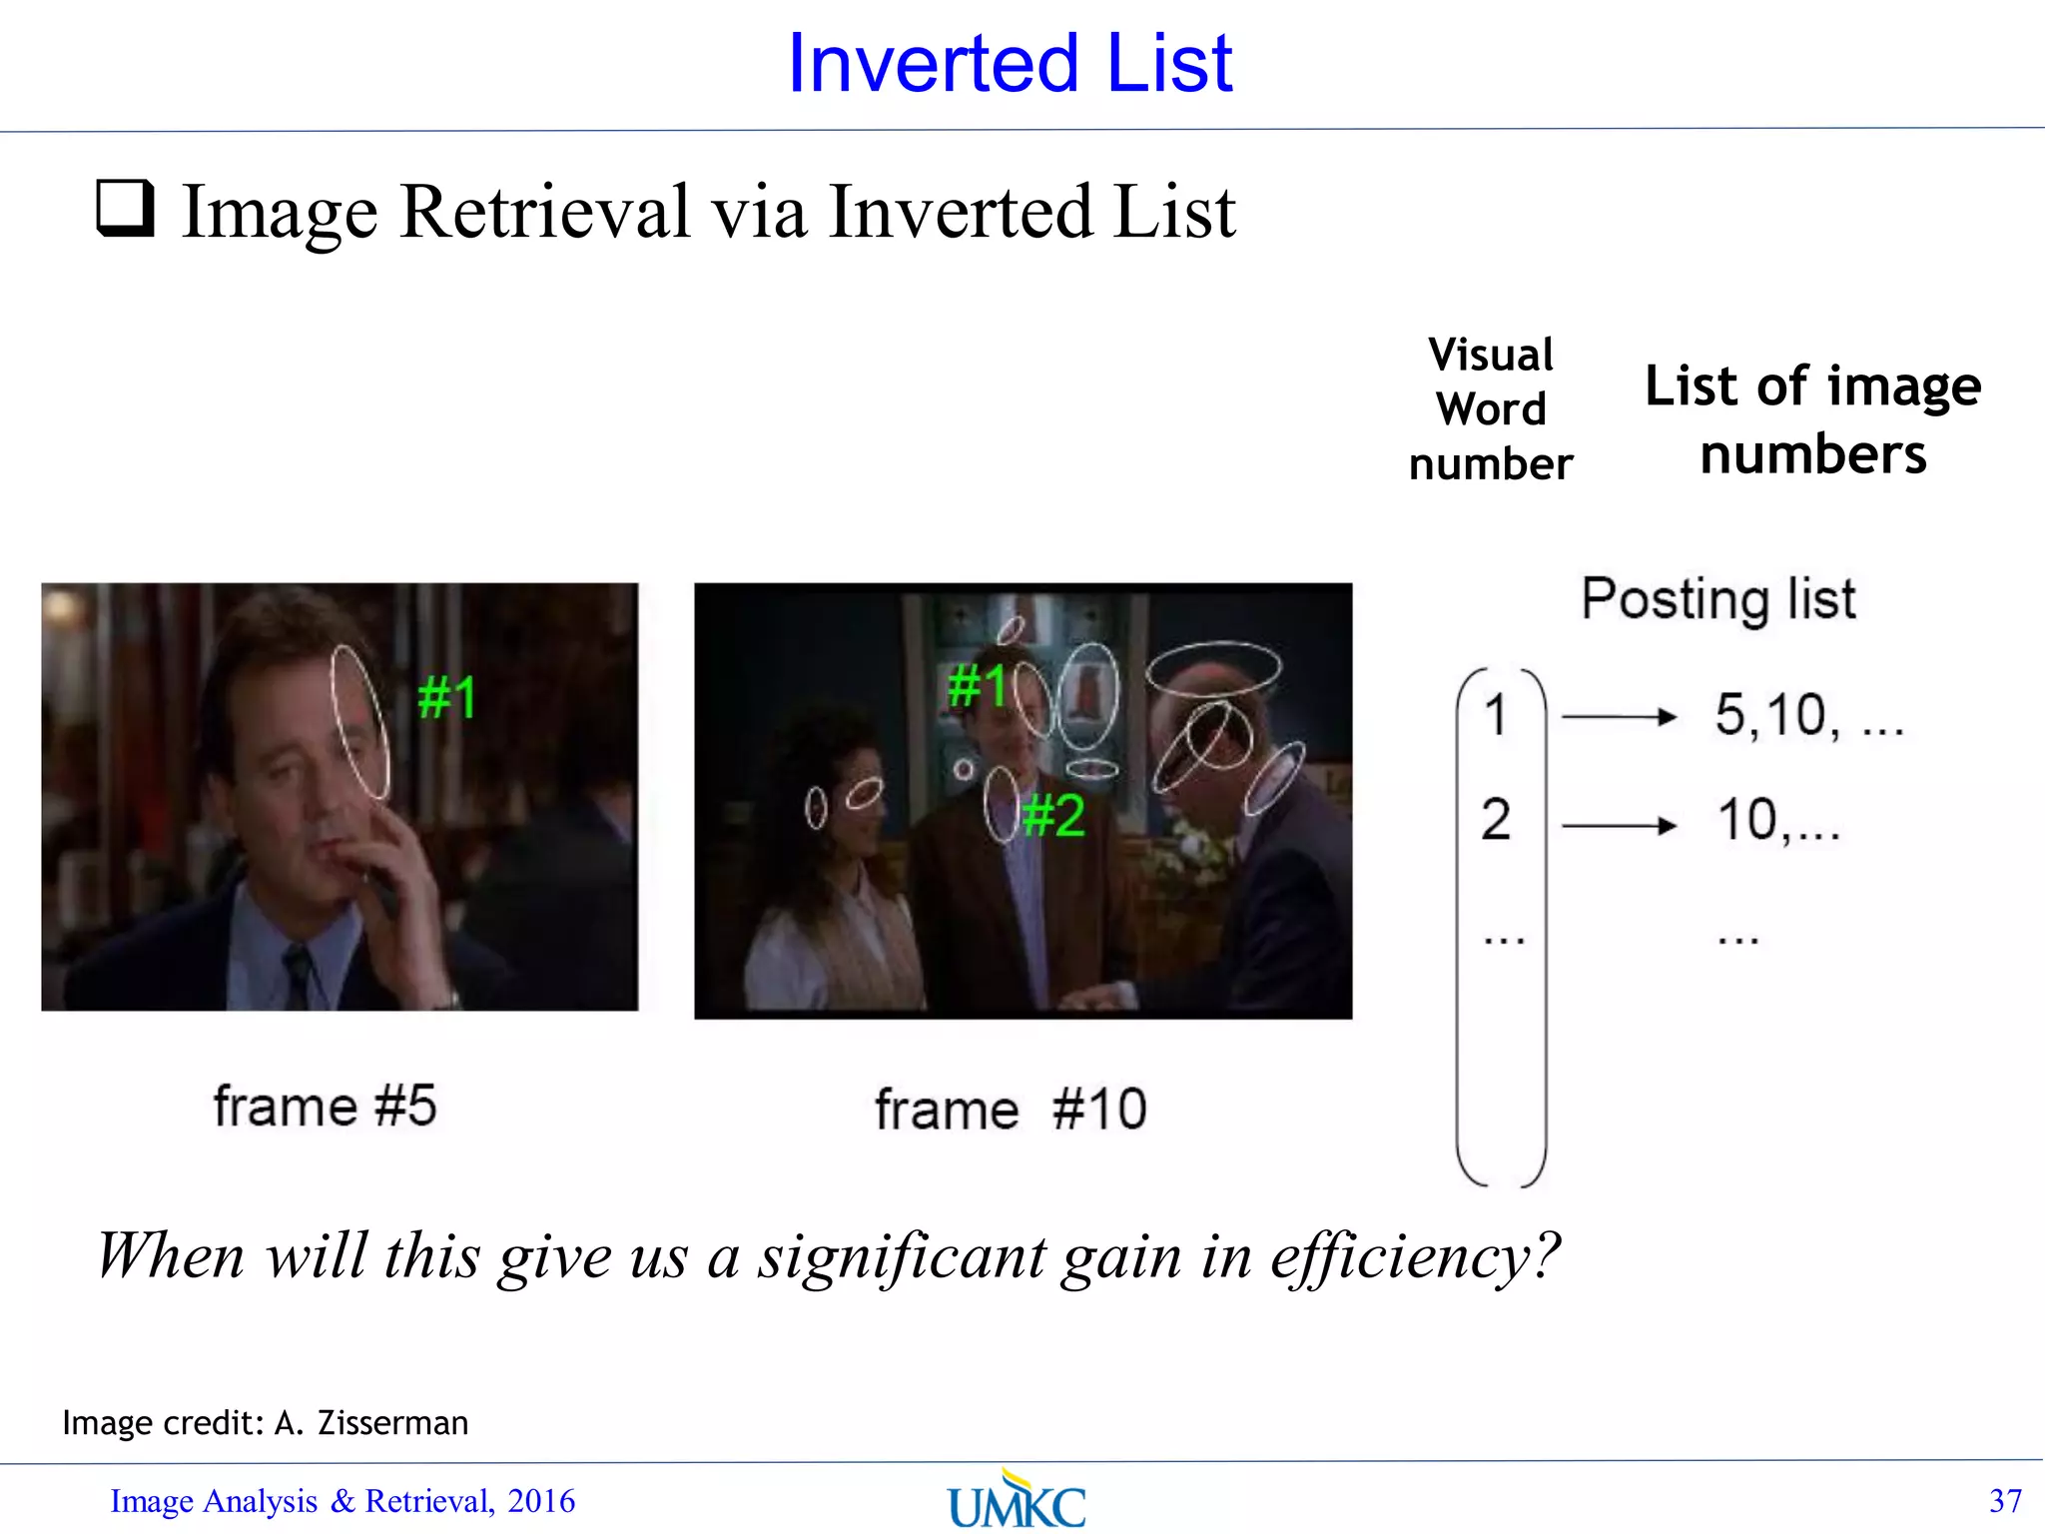Click visual word number '1' in the vector
Image resolution: width=2045 pixels, height=1534 pixels.
tap(1495, 715)
